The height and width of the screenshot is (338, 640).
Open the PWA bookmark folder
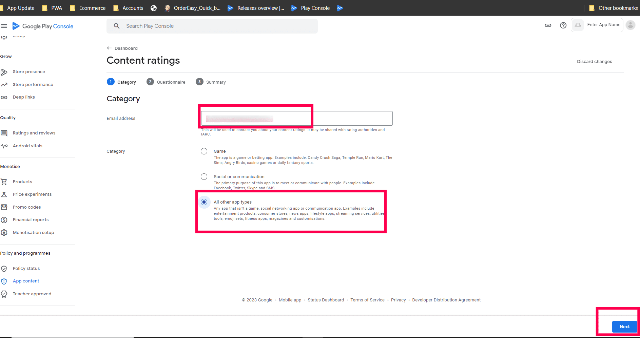point(52,8)
